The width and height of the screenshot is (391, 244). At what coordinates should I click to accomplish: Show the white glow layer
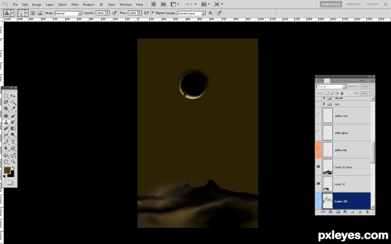click(318, 133)
